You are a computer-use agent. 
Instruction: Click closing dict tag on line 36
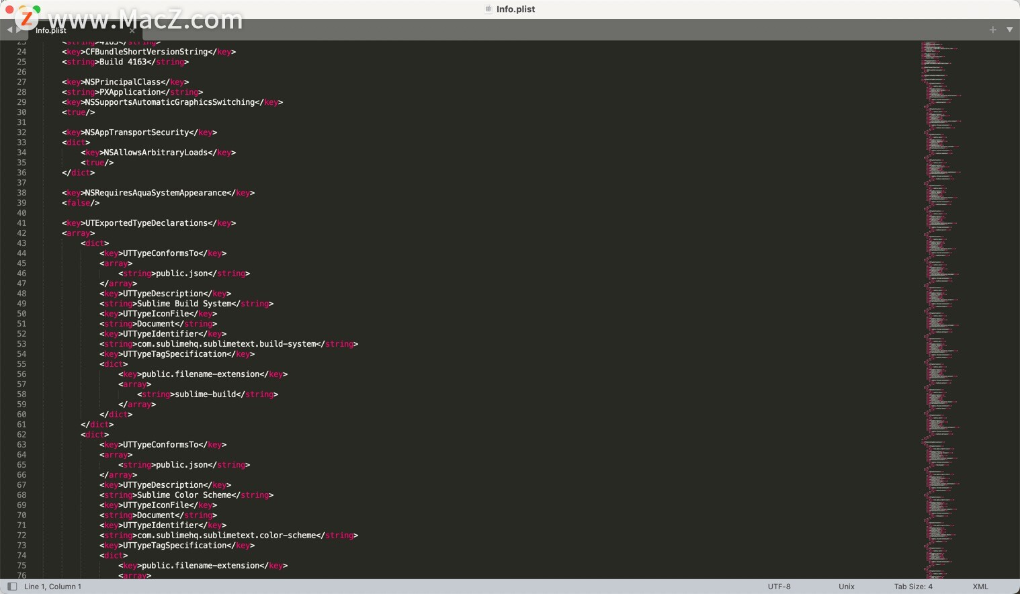tap(79, 173)
